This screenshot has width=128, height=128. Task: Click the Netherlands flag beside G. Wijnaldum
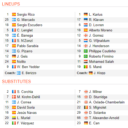point(86,41)
